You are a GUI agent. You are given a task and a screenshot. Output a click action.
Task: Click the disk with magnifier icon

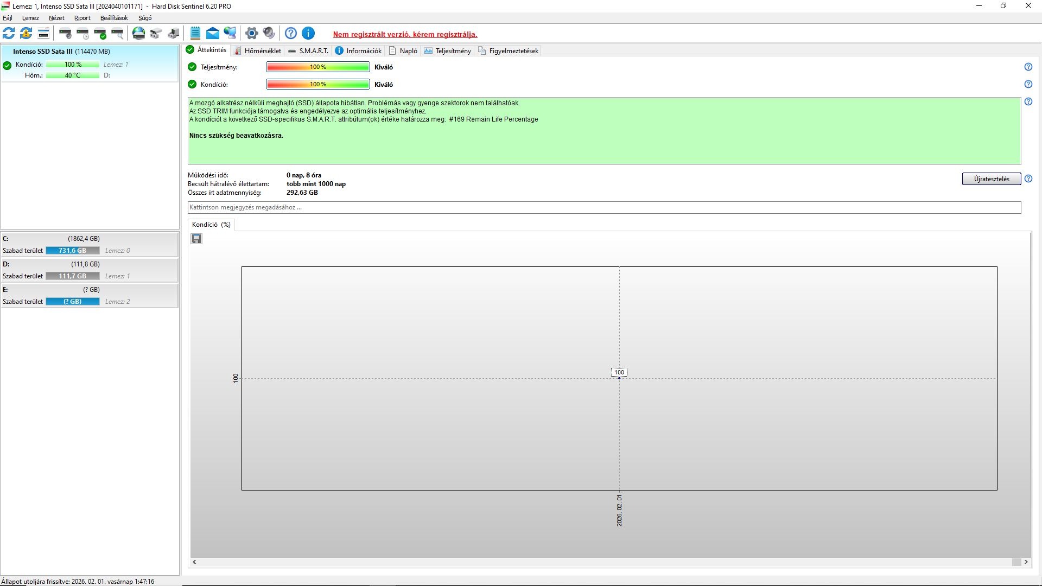118,34
